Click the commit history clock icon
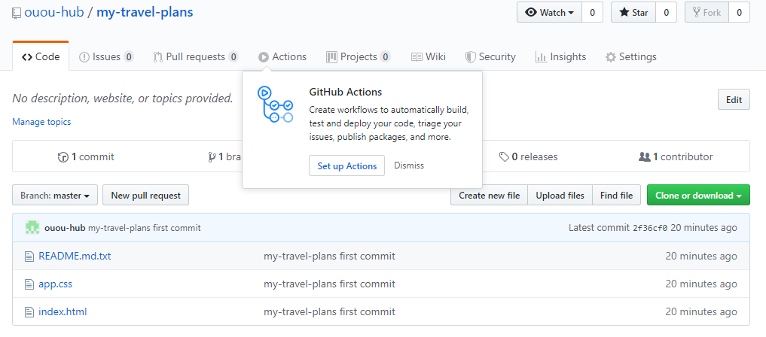 (x=63, y=157)
